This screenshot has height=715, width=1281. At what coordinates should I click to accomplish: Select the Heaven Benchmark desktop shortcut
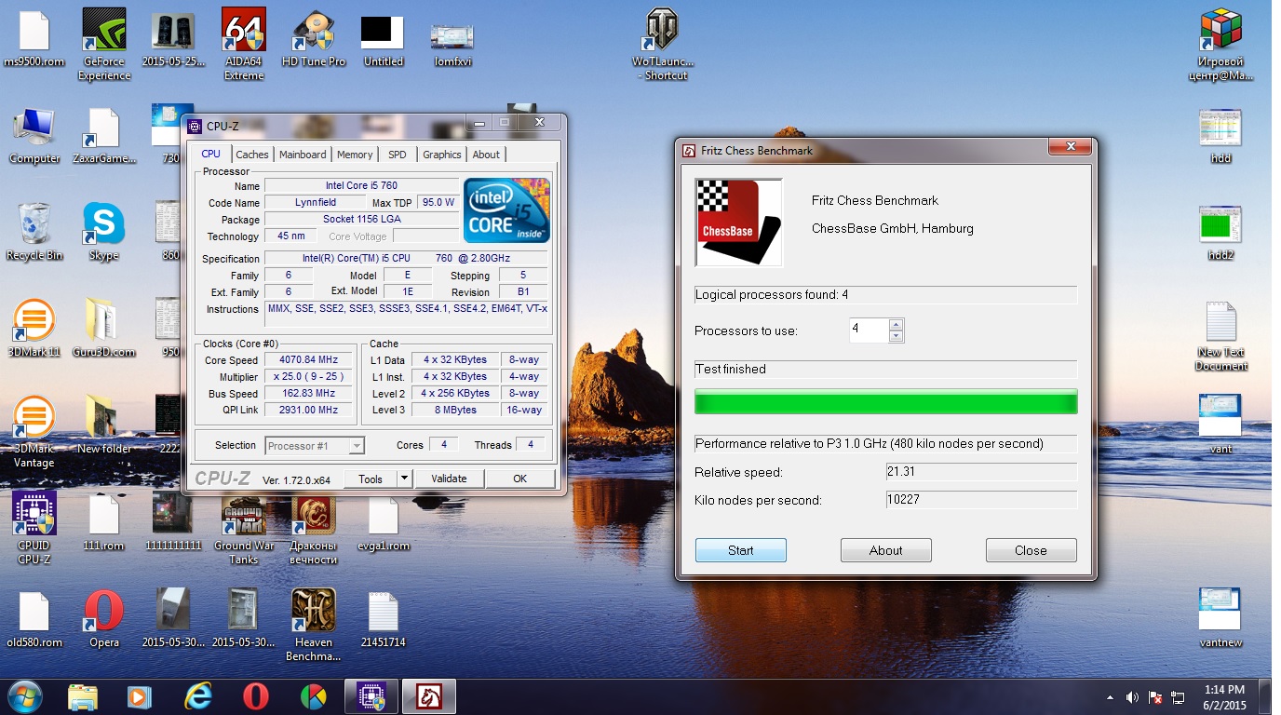point(314,626)
